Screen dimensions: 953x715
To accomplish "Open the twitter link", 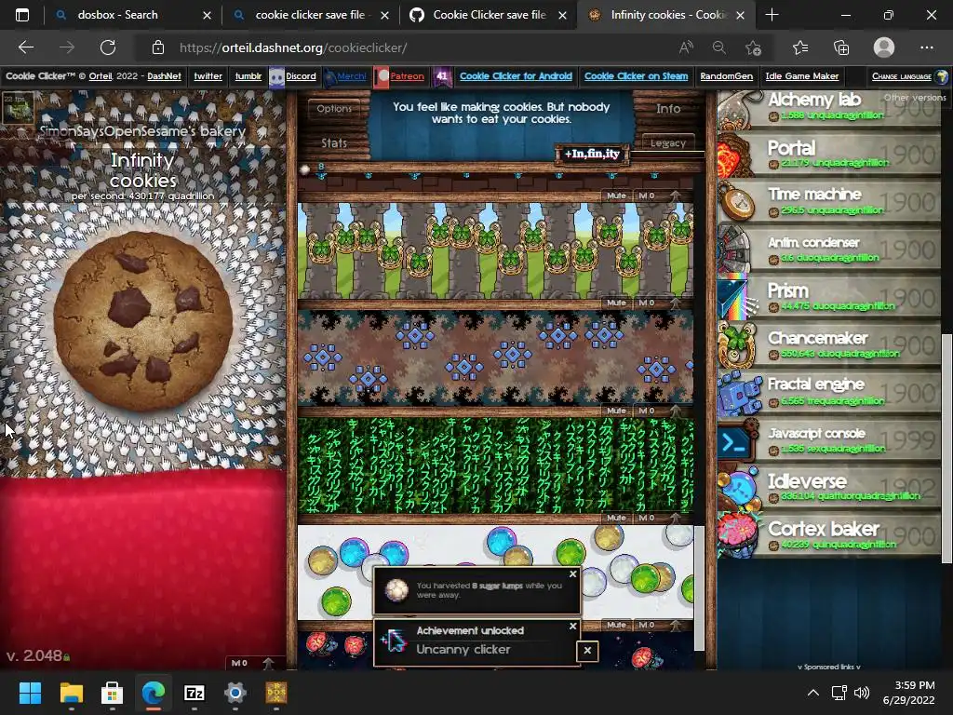I will click(208, 76).
